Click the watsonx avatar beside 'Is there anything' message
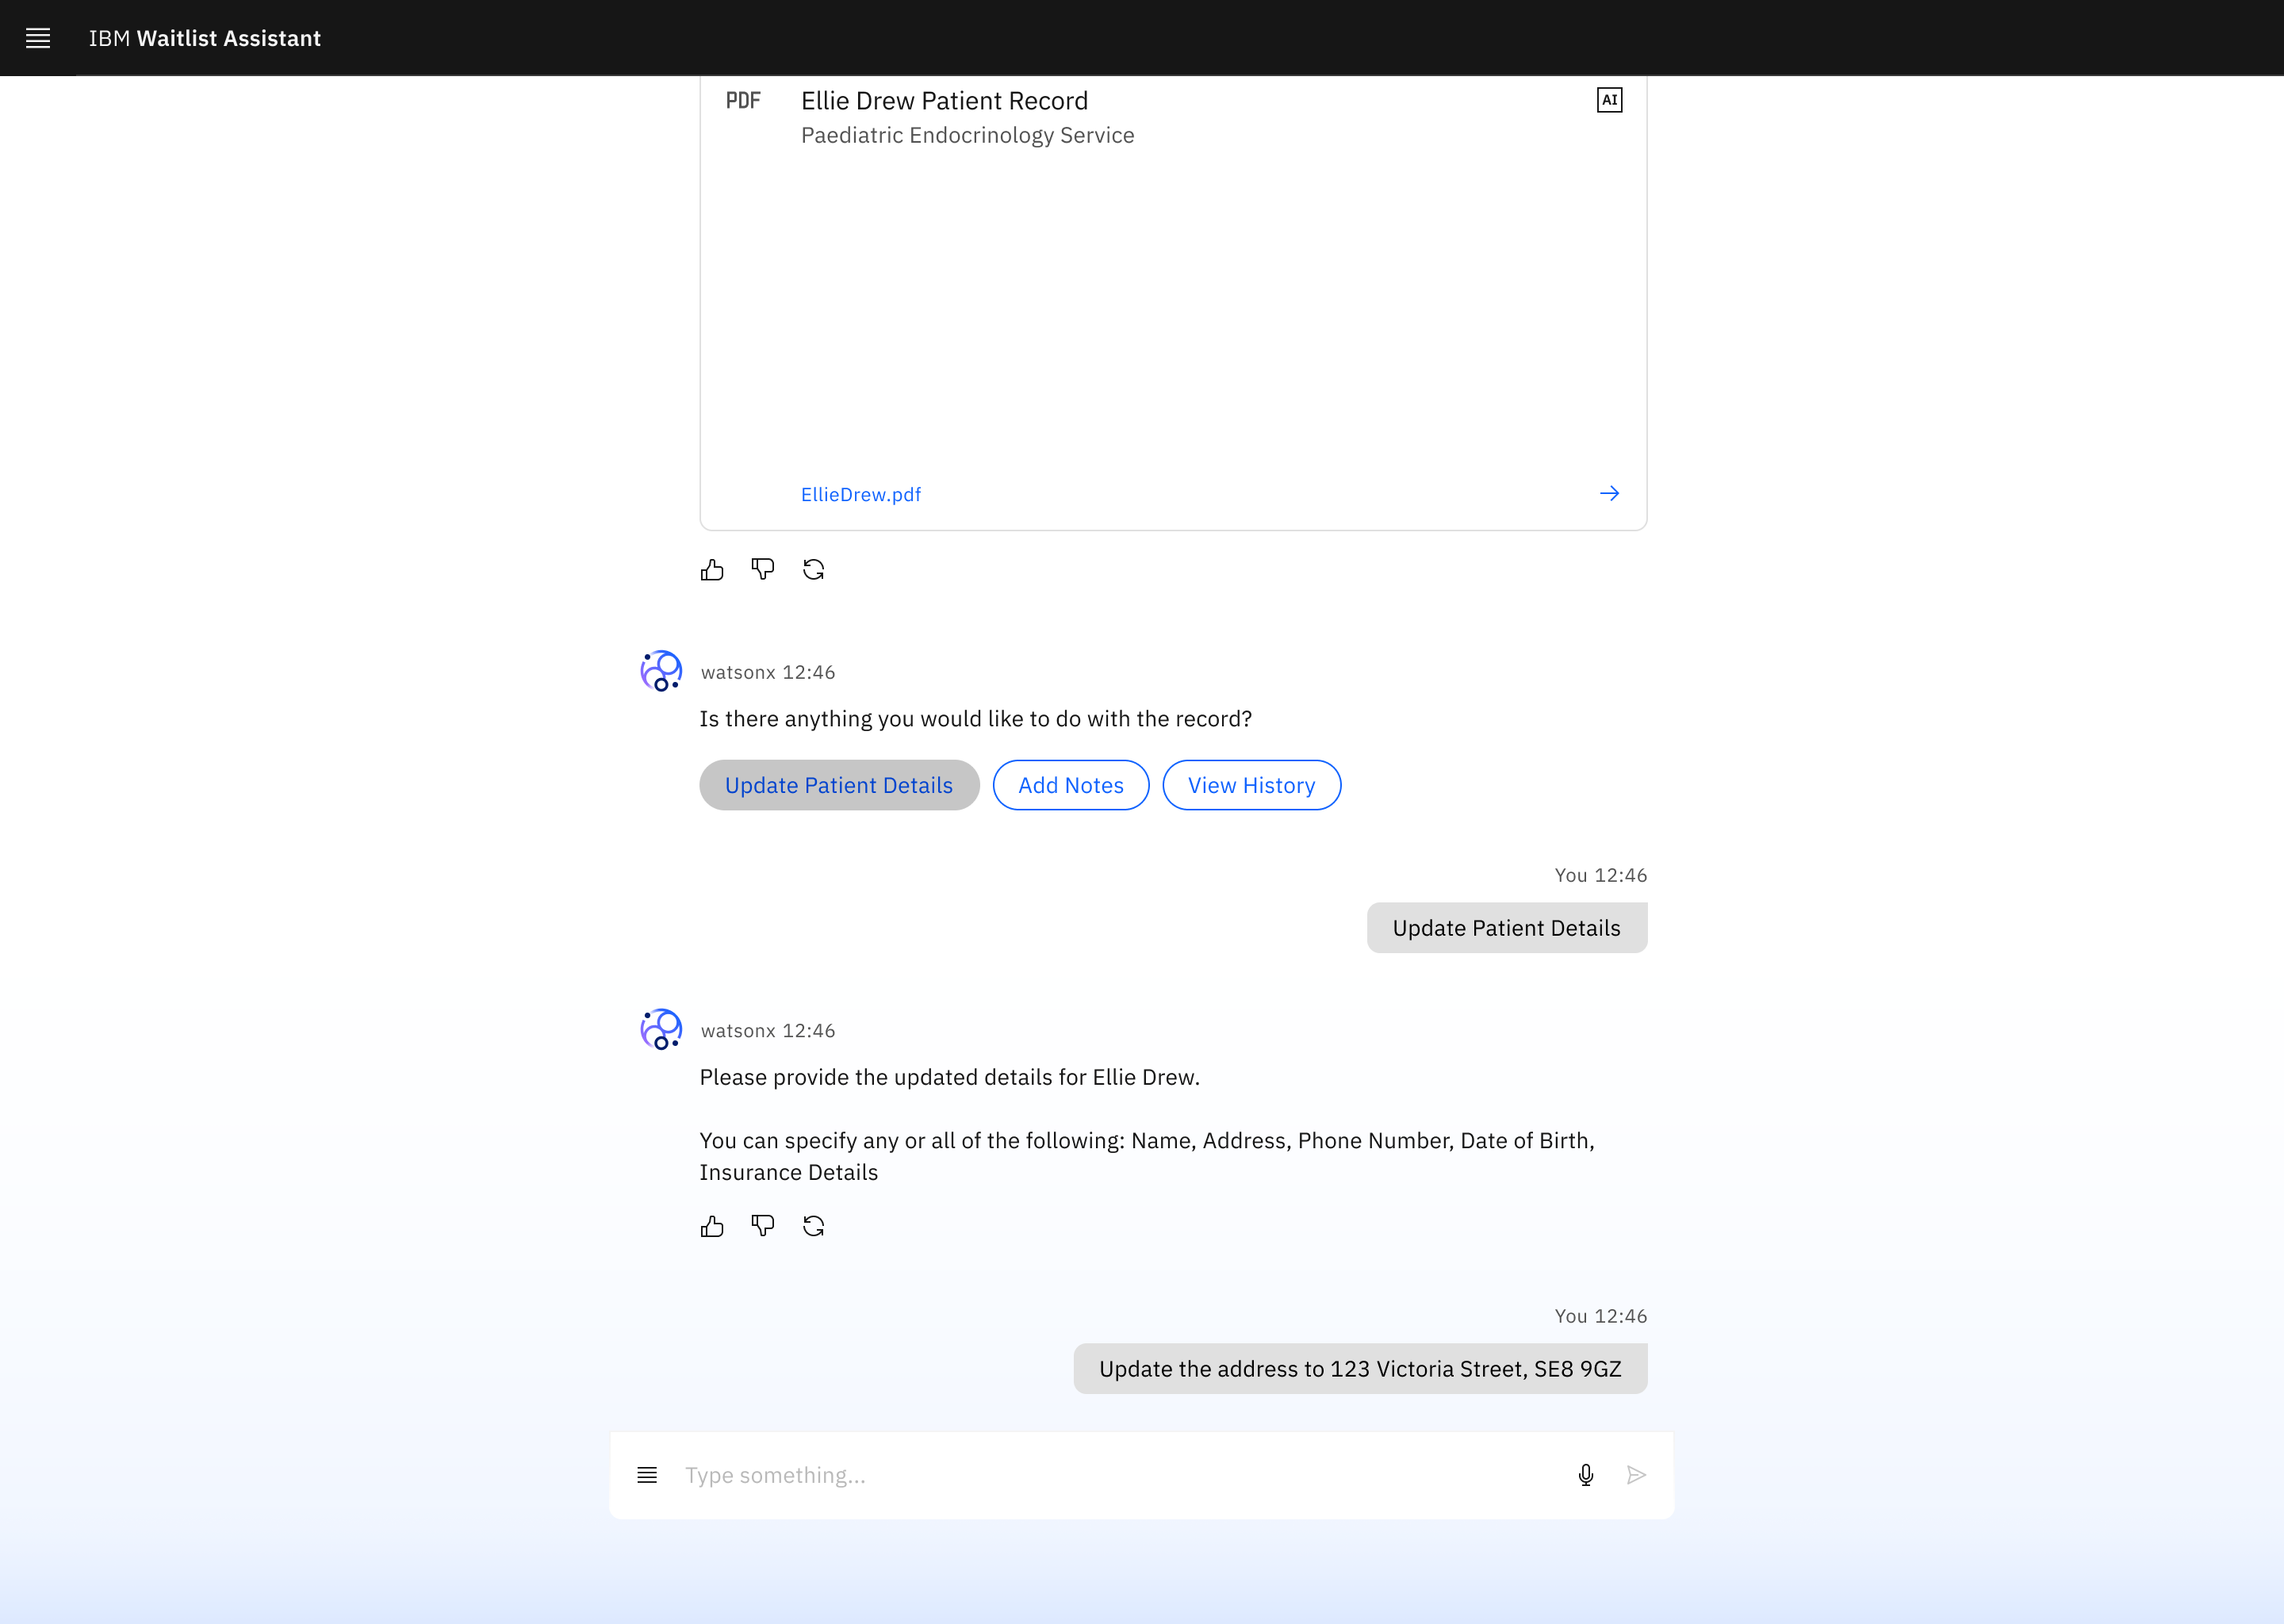The width and height of the screenshot is (2284, 1624). coord(661,671)
